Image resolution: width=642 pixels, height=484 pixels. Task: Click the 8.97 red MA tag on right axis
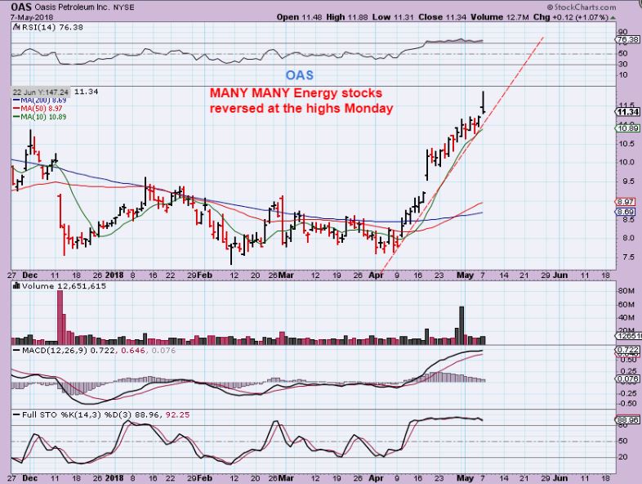pyautogui.click(x=626, y=202)
